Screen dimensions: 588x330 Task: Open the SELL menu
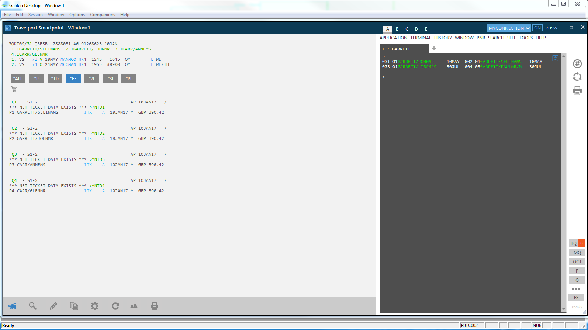tap(512, 38)
